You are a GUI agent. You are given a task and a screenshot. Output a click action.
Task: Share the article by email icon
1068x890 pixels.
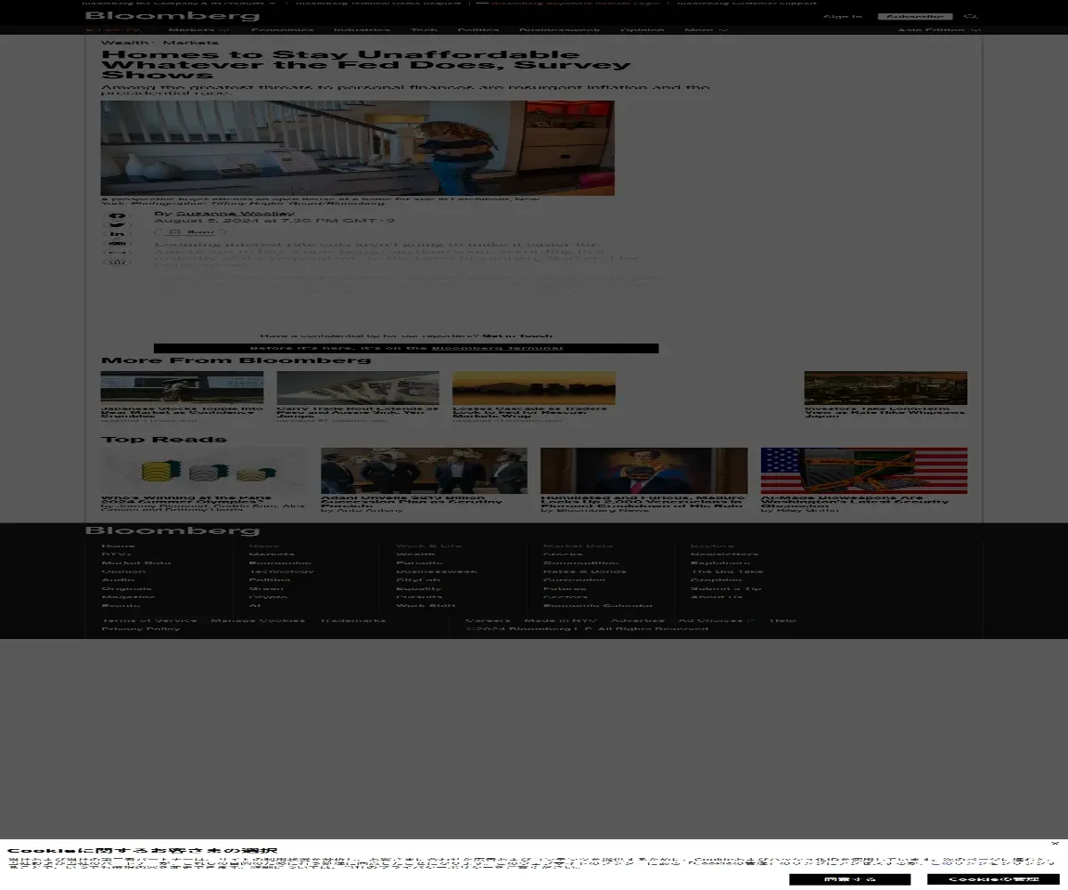pos(117,244)
